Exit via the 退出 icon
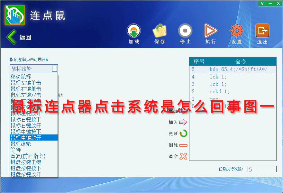The image size is (283, 193). coord(262,31)
